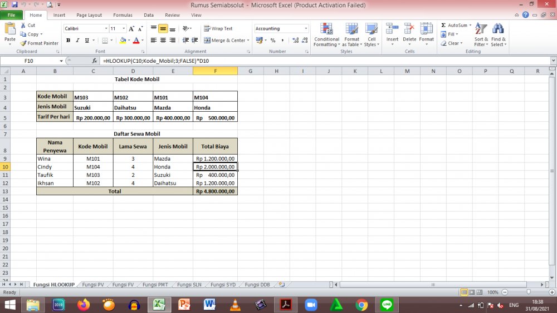The height and width of the screenshot is (313, 557).
Task: Toggle Top Align for cell
Action: pos(154,29)
